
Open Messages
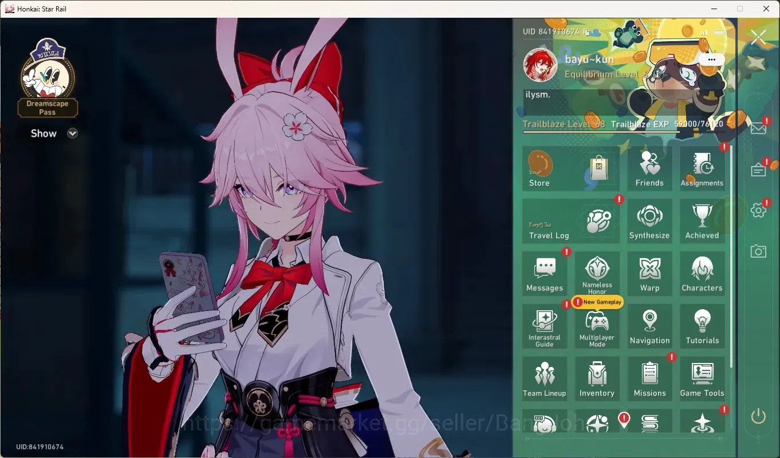coord(545,274)
